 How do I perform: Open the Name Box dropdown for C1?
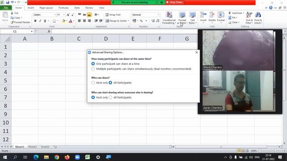click(x=32, y=31)
